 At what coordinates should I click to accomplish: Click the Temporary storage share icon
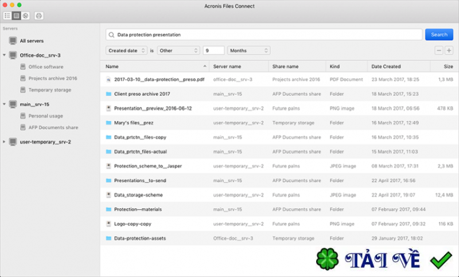pos(23,90)
